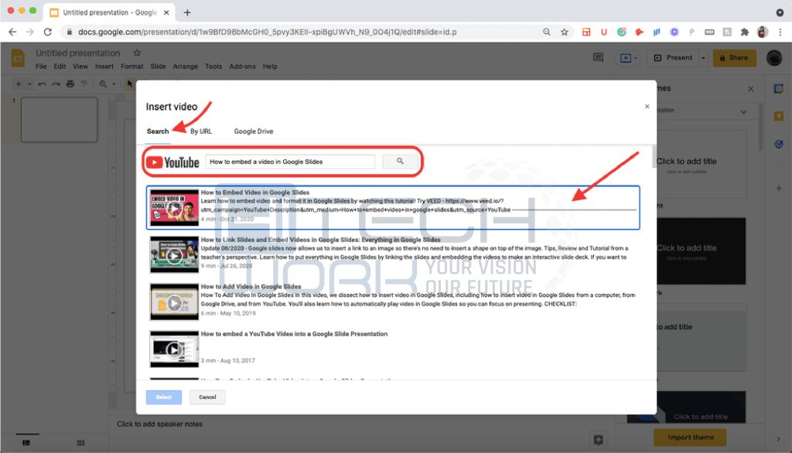Viewport: 792px width, 453px height.
Task: Click the Google Slides home logo
Action: pos(18,59)
